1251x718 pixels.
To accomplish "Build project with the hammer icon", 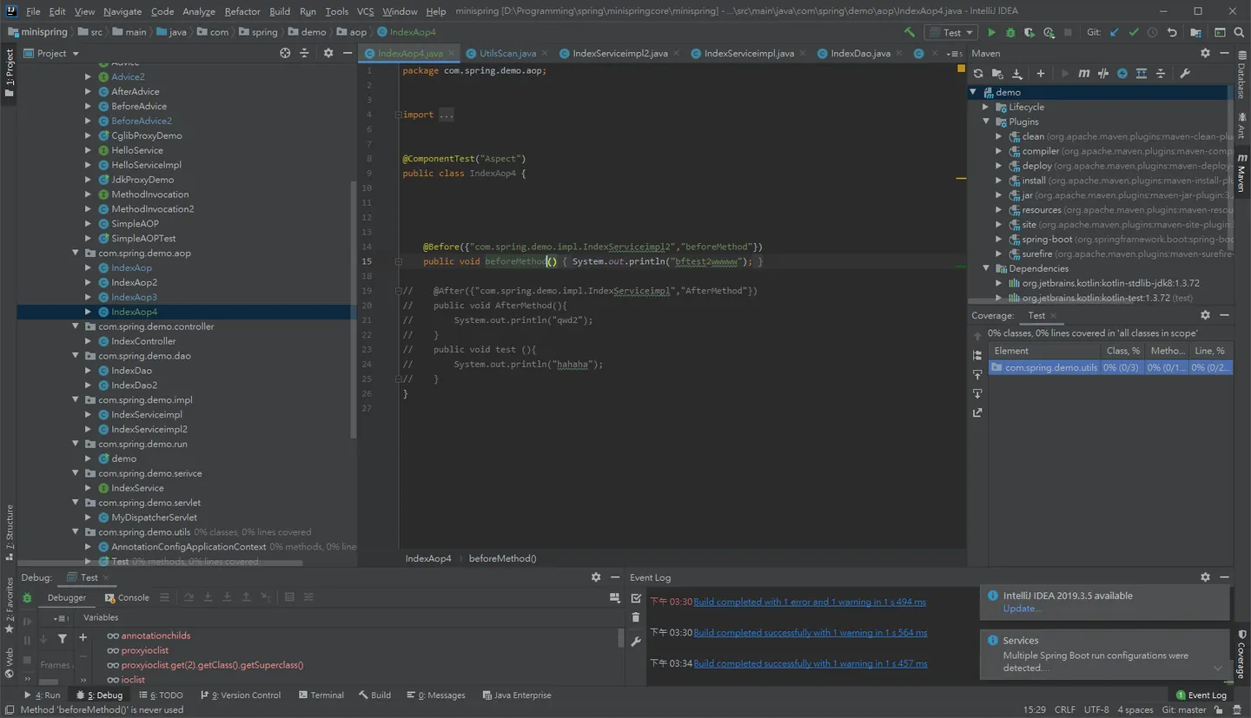I will coord(910,32).
